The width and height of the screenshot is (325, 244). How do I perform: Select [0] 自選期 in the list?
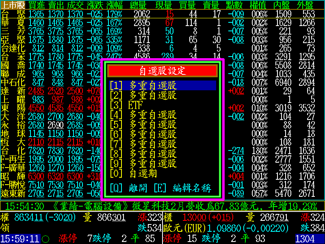click(x=162, y=173)
